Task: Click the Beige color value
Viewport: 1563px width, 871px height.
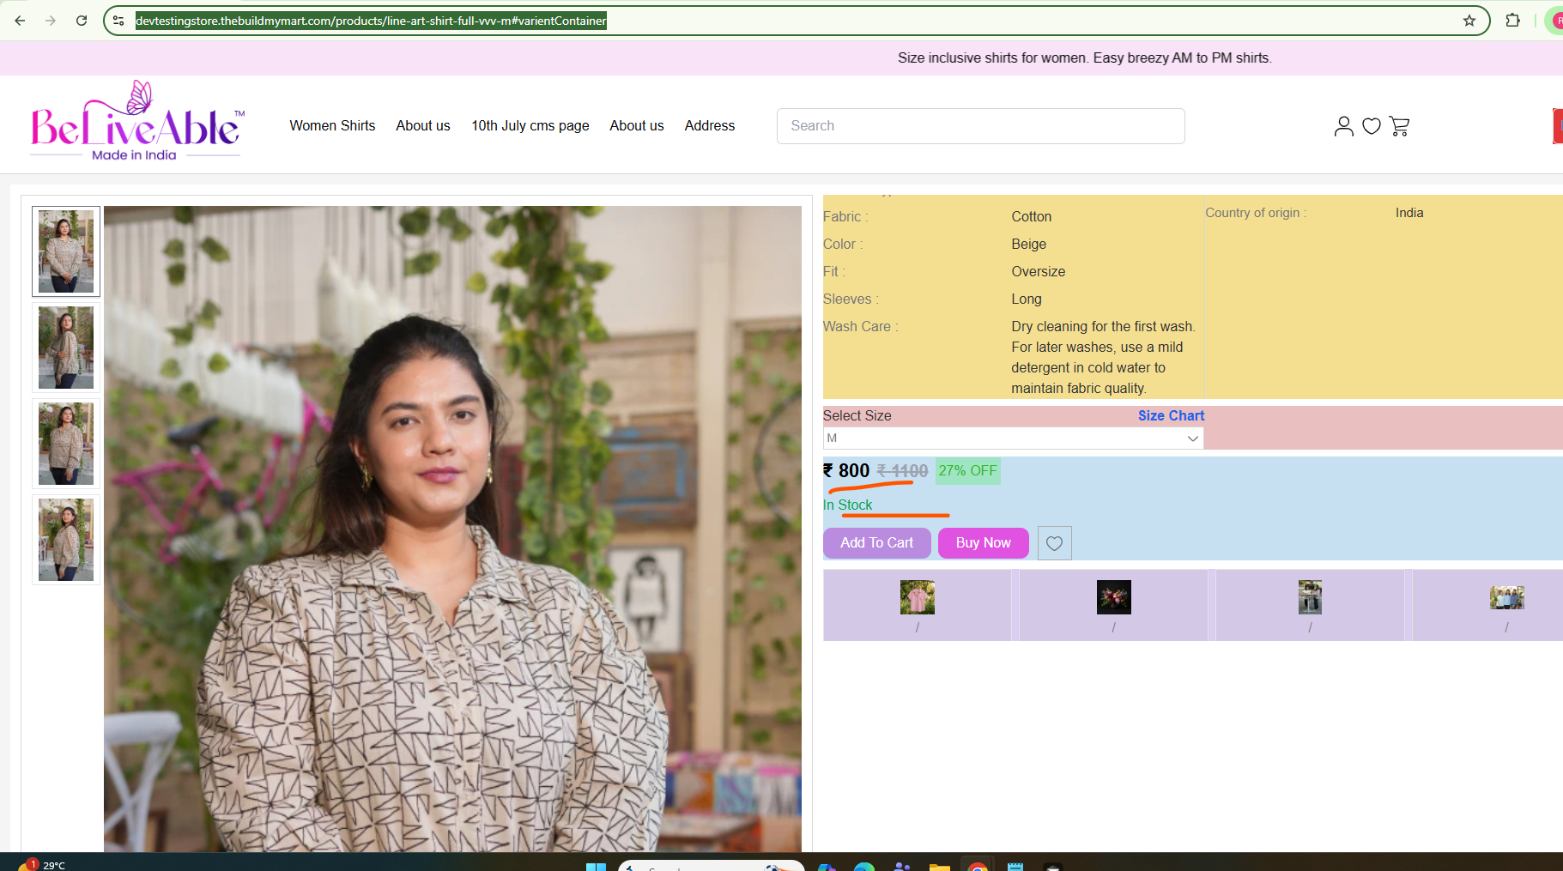Action: [1028, 244]
